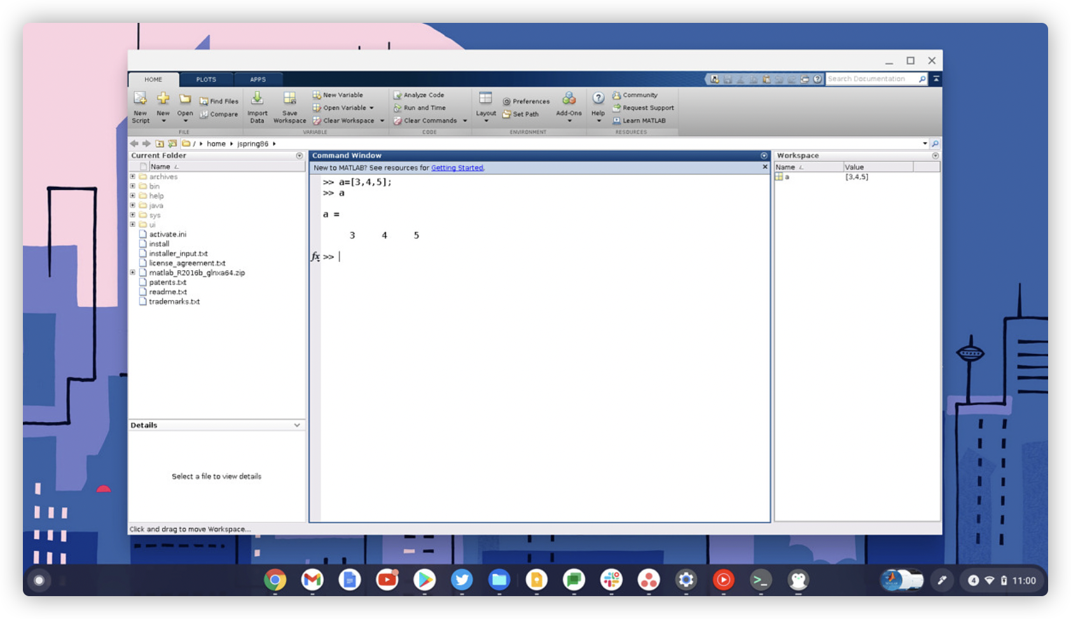Click 'jspring86' in the folder path

point(252,144)
